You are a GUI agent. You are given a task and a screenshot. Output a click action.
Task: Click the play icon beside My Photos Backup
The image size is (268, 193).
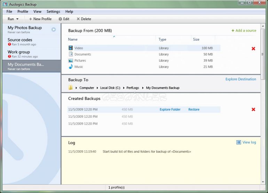coord(54,30)
